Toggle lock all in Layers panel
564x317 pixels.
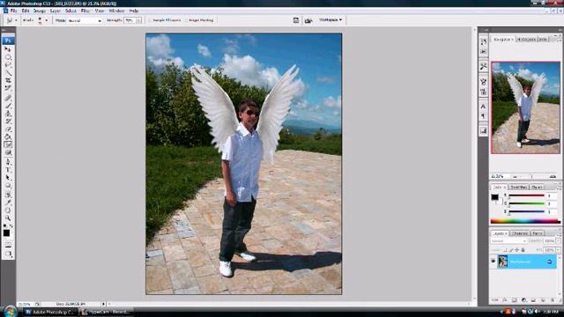point(523,250)
